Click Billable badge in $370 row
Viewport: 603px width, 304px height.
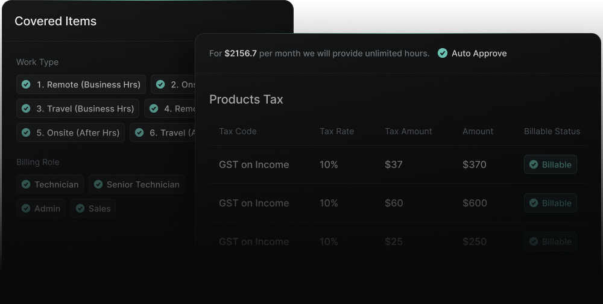pos(550,165)
